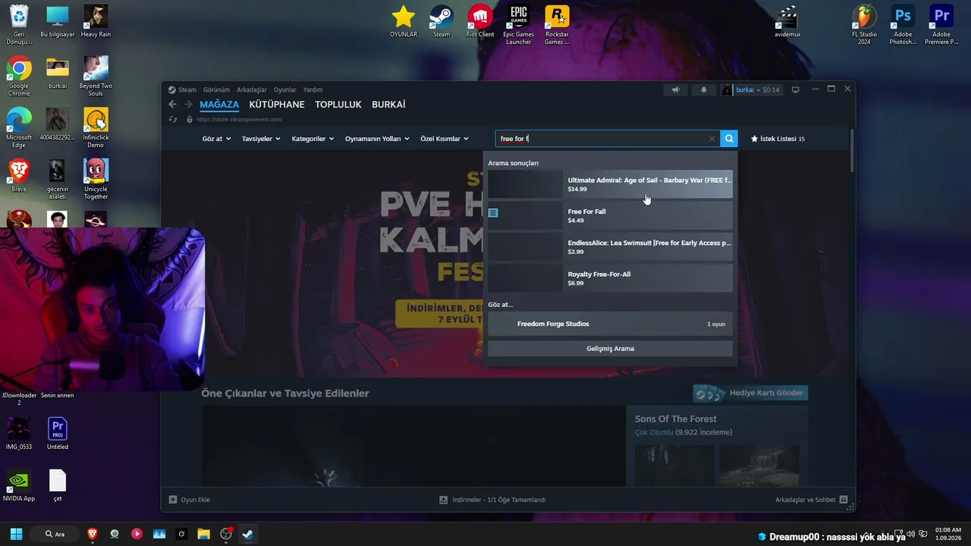Click the Steam search magnifier button
The width and height of the screenshot is (971, 546).
[x=729, y=139]
